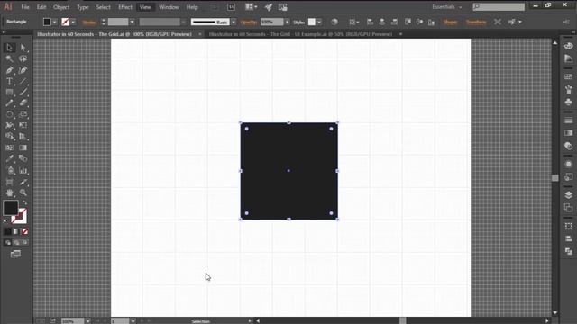This screenshot has height=324, width=577.
Task: Select the Line Segment tool
Action: click(23, 81)
